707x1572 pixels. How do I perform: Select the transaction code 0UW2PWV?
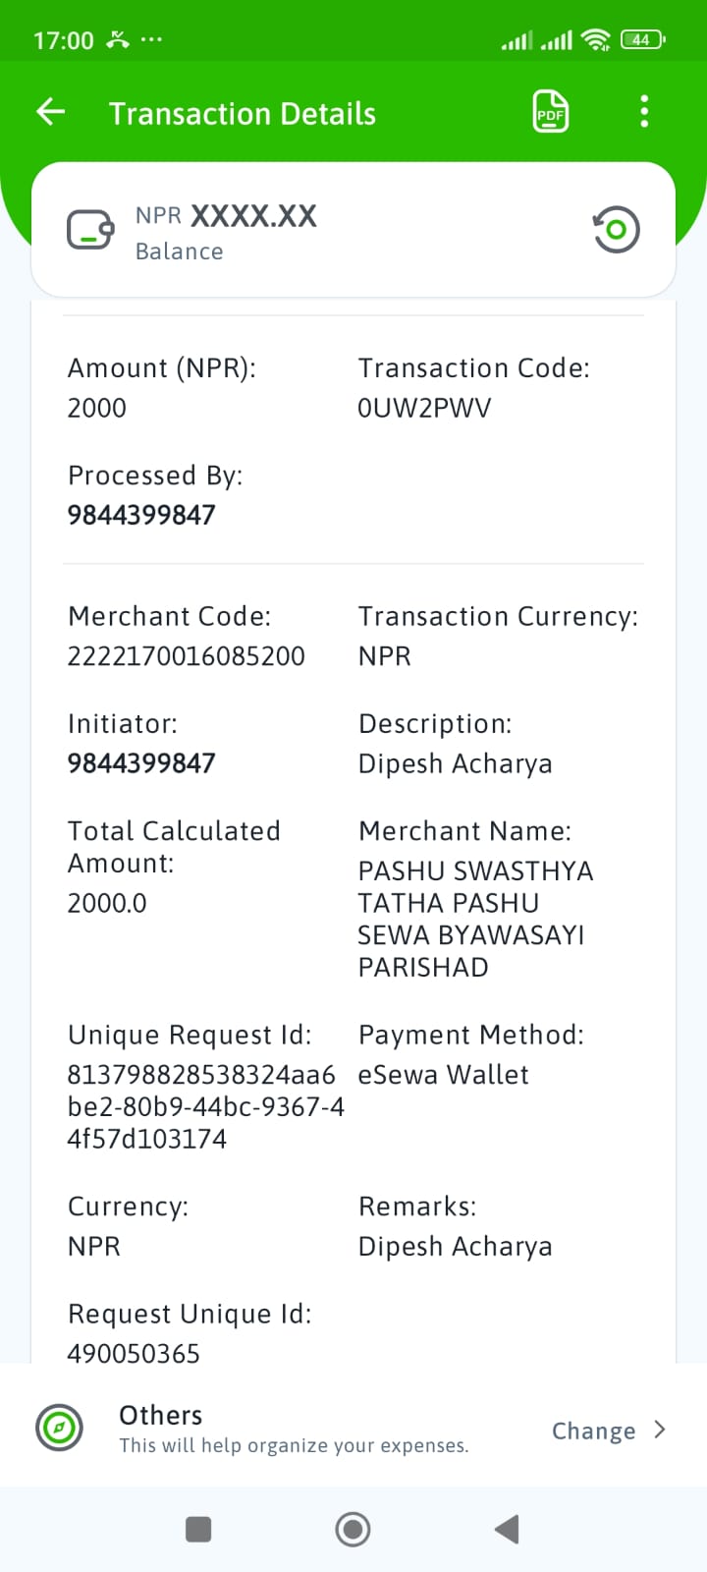coord(424,408)
